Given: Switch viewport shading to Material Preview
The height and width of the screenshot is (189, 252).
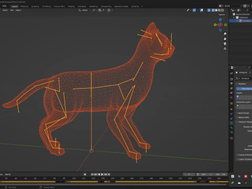Looking at the screenshot, I should pyautogui.click(x=219, y=10).
